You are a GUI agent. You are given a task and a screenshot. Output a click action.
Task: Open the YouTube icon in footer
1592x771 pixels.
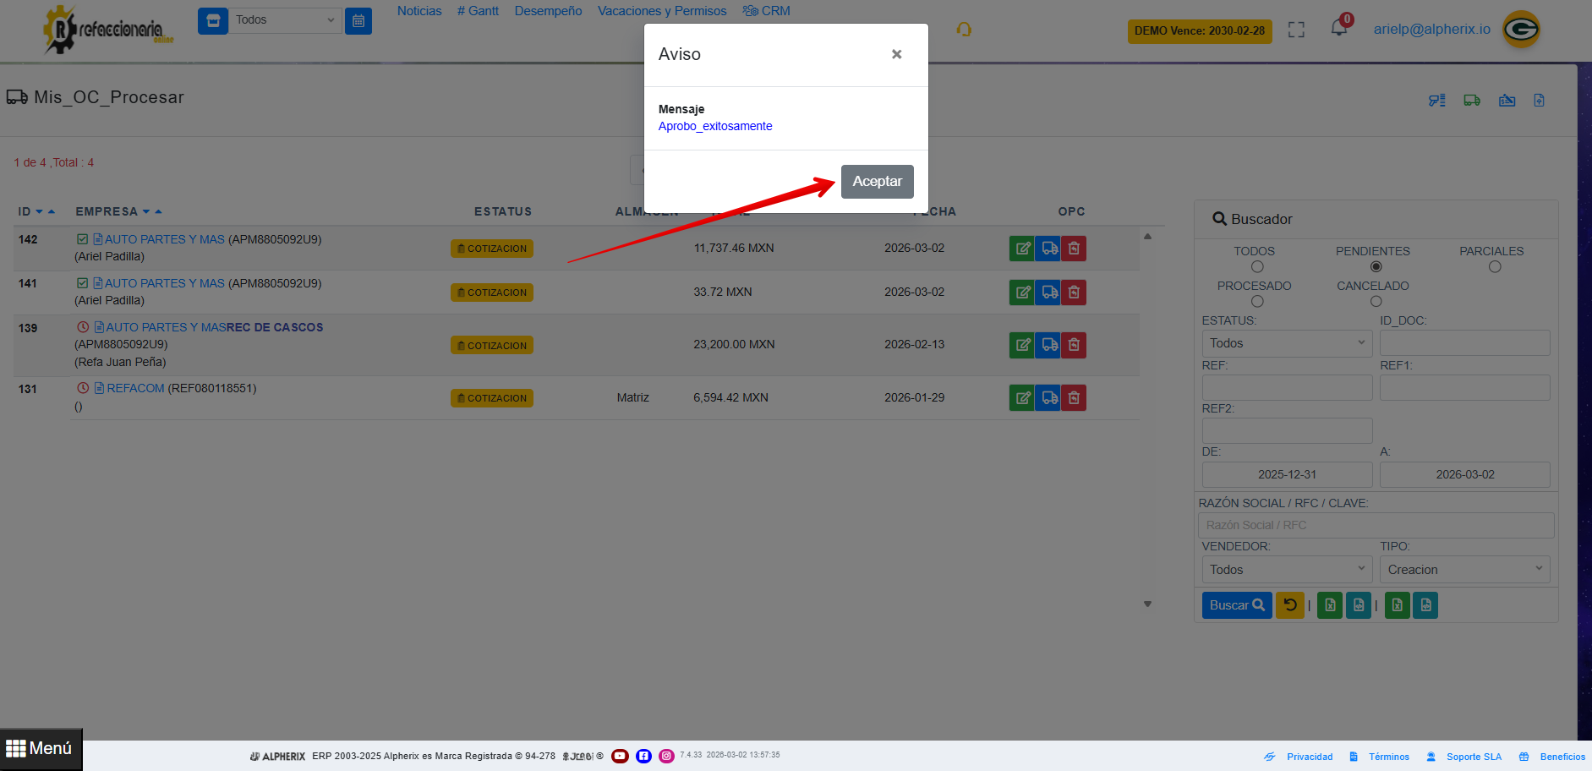tap(620, 756)
